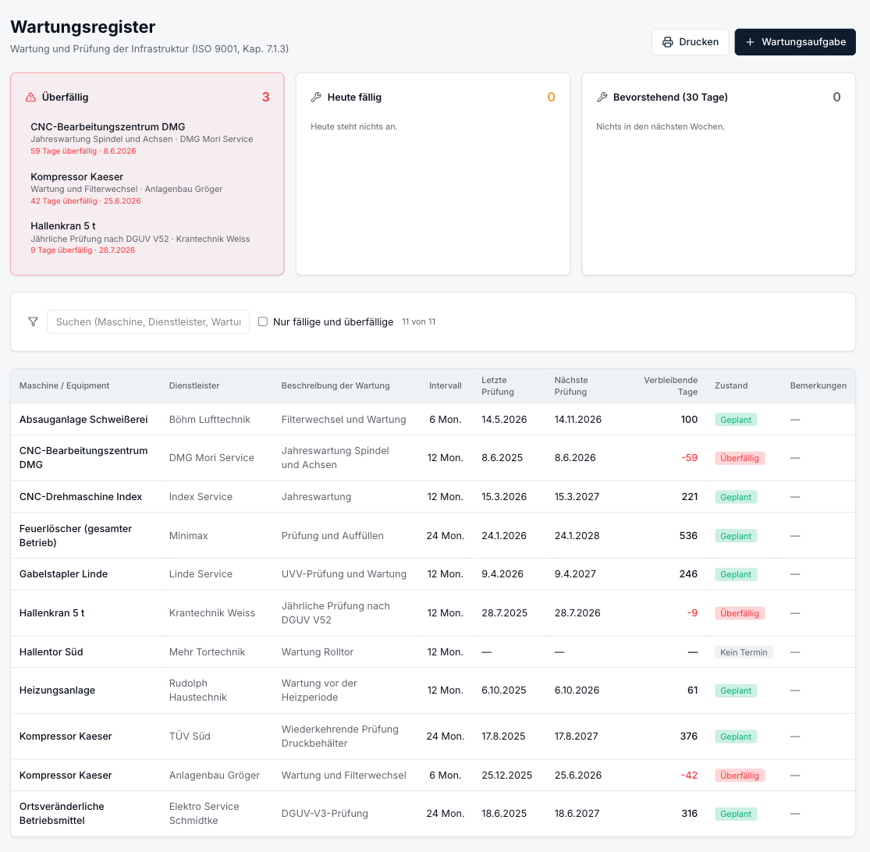Select the Heizungsanlage row

433,690
